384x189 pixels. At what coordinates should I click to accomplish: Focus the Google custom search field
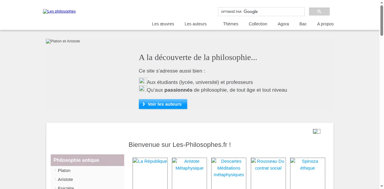tap(261, 12)
